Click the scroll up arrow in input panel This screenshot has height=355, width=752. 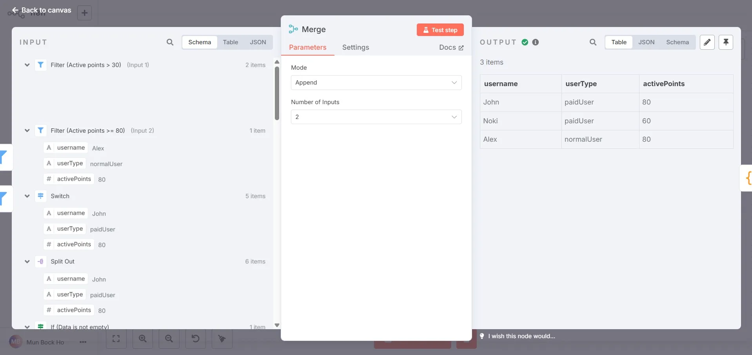[x=277, y=62]
